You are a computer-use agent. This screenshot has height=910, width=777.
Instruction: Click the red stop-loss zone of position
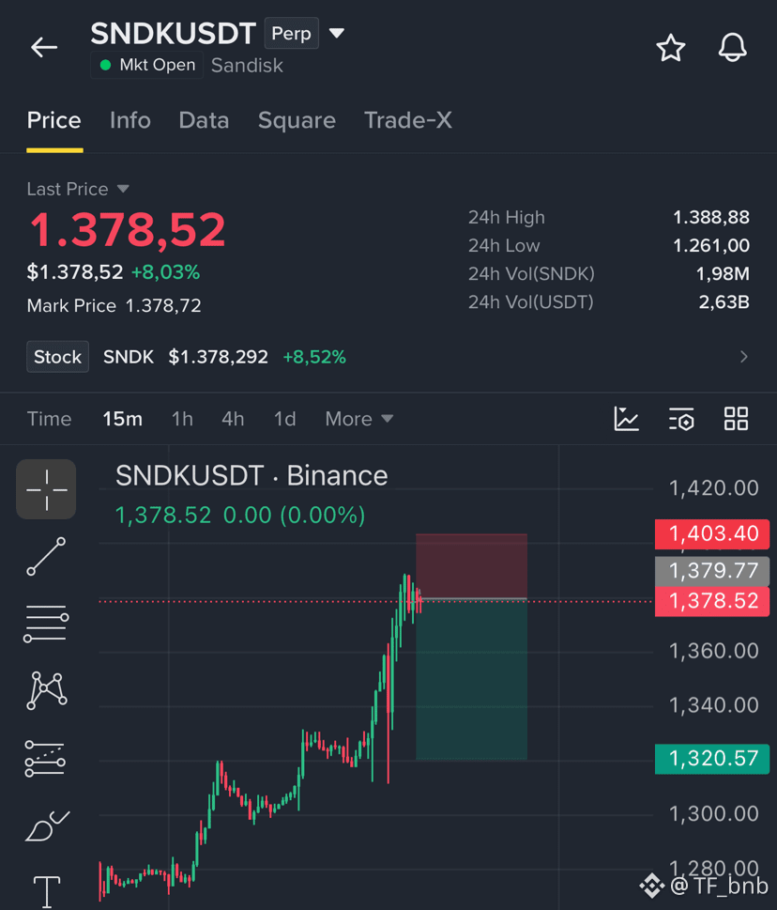coord(471,565)
